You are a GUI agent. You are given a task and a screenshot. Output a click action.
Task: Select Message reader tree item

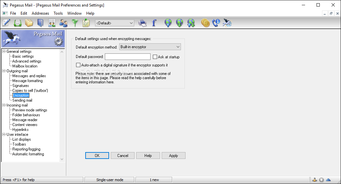pos(25,120)
